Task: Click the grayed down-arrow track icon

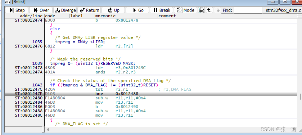Action: pyautogui.click(x=217, y=10)
